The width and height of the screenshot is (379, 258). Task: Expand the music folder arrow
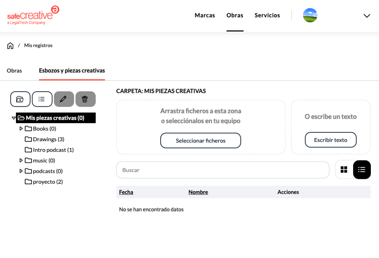pyautogui.click(x=21, y=160)
